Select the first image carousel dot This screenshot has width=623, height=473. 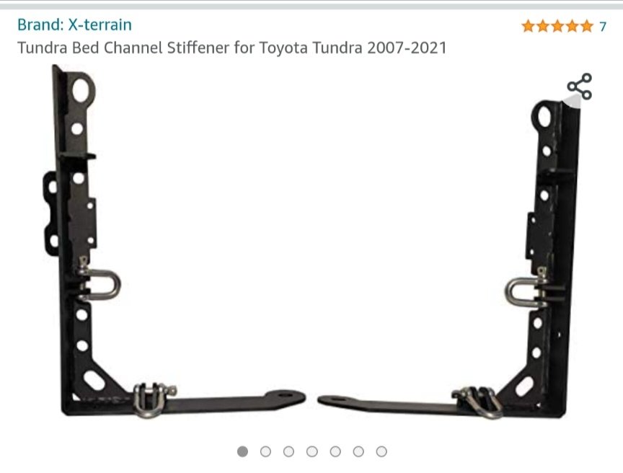(242, 451)
